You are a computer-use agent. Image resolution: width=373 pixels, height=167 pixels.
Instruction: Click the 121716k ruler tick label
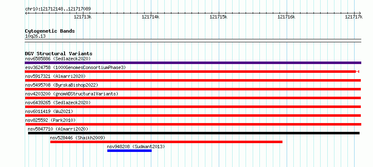[286, 17]
